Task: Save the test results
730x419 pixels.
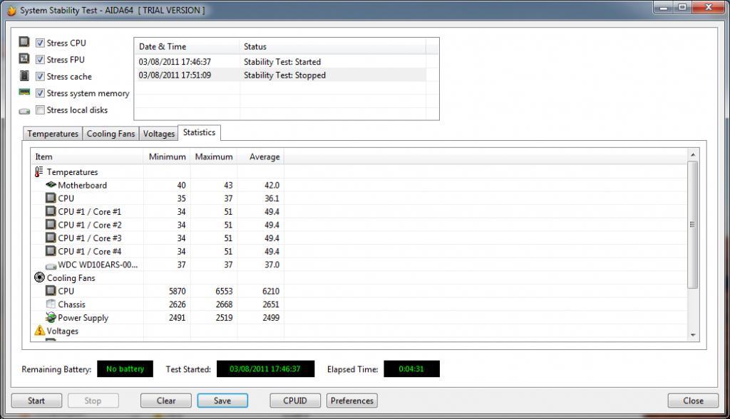Action: tap(222, 401)
